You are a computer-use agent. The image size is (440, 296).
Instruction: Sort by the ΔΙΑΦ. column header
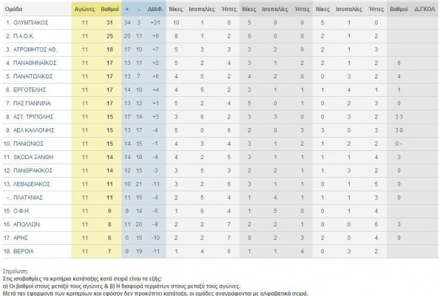point(155,9)
